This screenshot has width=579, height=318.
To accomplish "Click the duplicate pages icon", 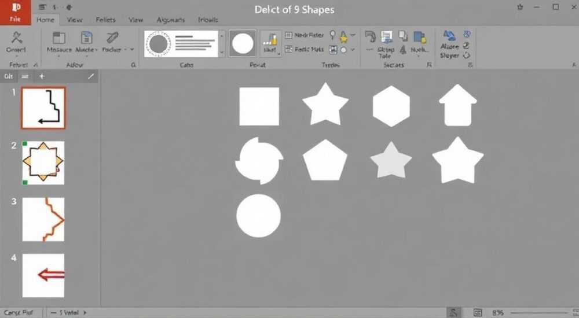I will pyautogui.click(x=403, y=36).
